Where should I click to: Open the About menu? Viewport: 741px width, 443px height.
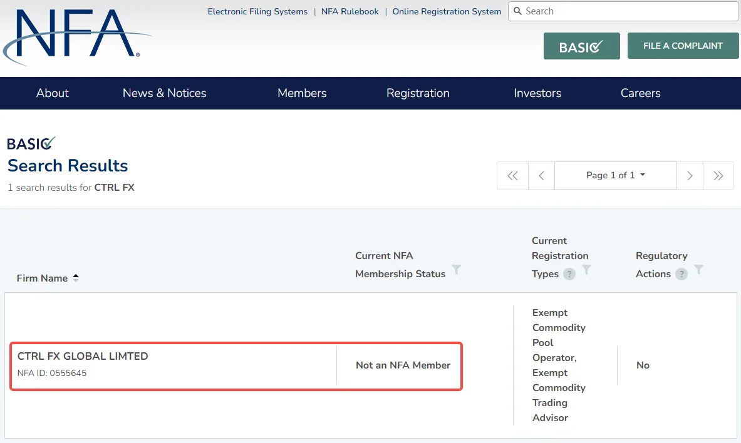53,93
